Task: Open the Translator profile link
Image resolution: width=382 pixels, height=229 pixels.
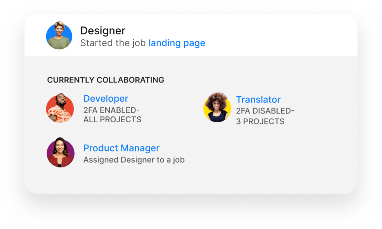Action: [x=258, y=100]
